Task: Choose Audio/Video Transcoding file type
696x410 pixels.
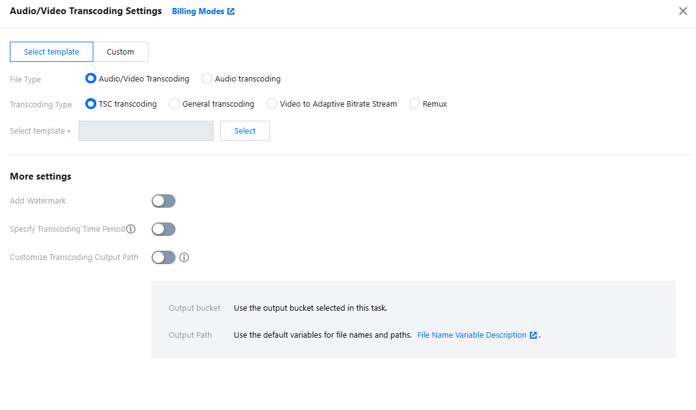Action: [91, 78]
